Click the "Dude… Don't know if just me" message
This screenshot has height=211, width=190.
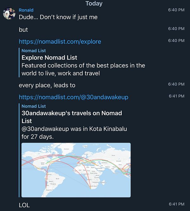58,17
